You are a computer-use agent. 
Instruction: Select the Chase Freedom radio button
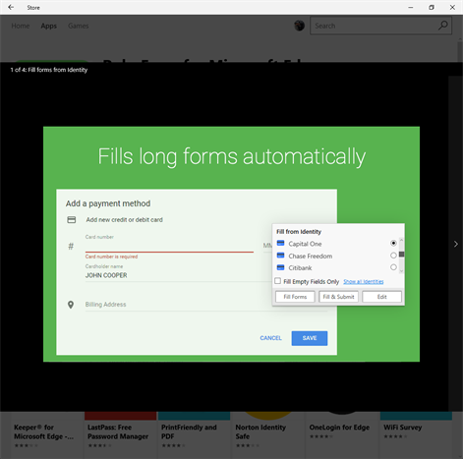pyautogui.click(x=393, y=256)
